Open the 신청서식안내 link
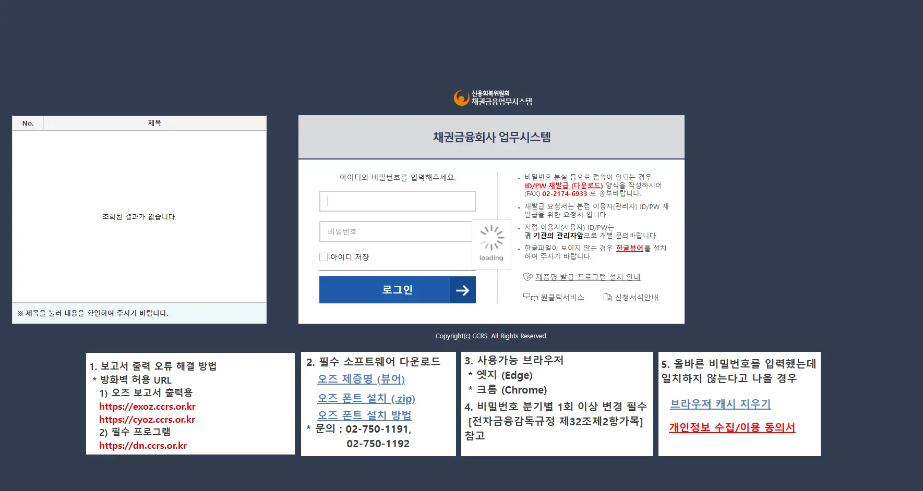Viewport: 923px width, 491px height. tap(636, 297)
